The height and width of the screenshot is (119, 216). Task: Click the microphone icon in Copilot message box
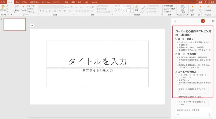[209, 115]
